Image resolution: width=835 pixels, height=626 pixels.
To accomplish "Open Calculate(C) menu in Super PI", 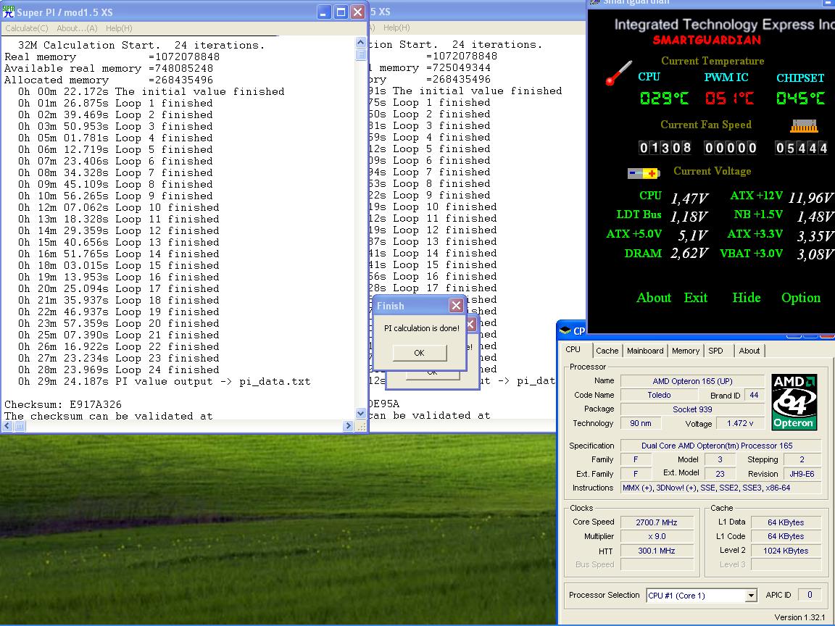I will pos(27,28).
